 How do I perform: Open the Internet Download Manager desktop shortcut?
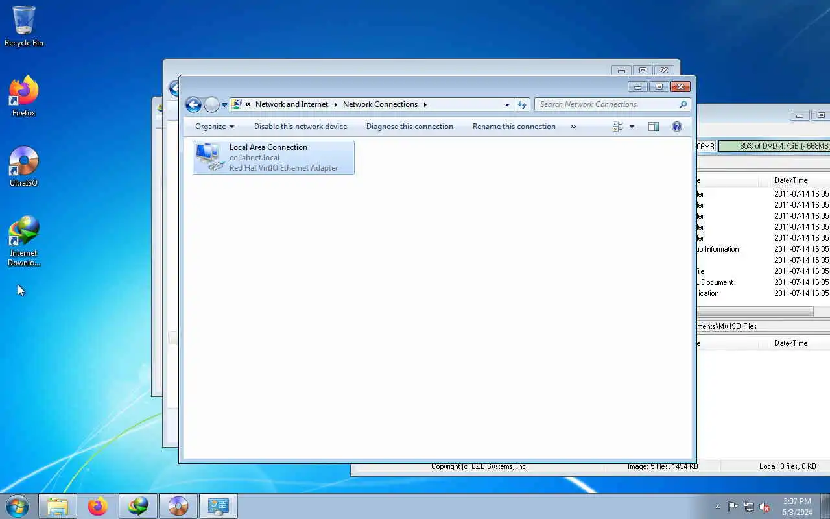pos(24,241)
